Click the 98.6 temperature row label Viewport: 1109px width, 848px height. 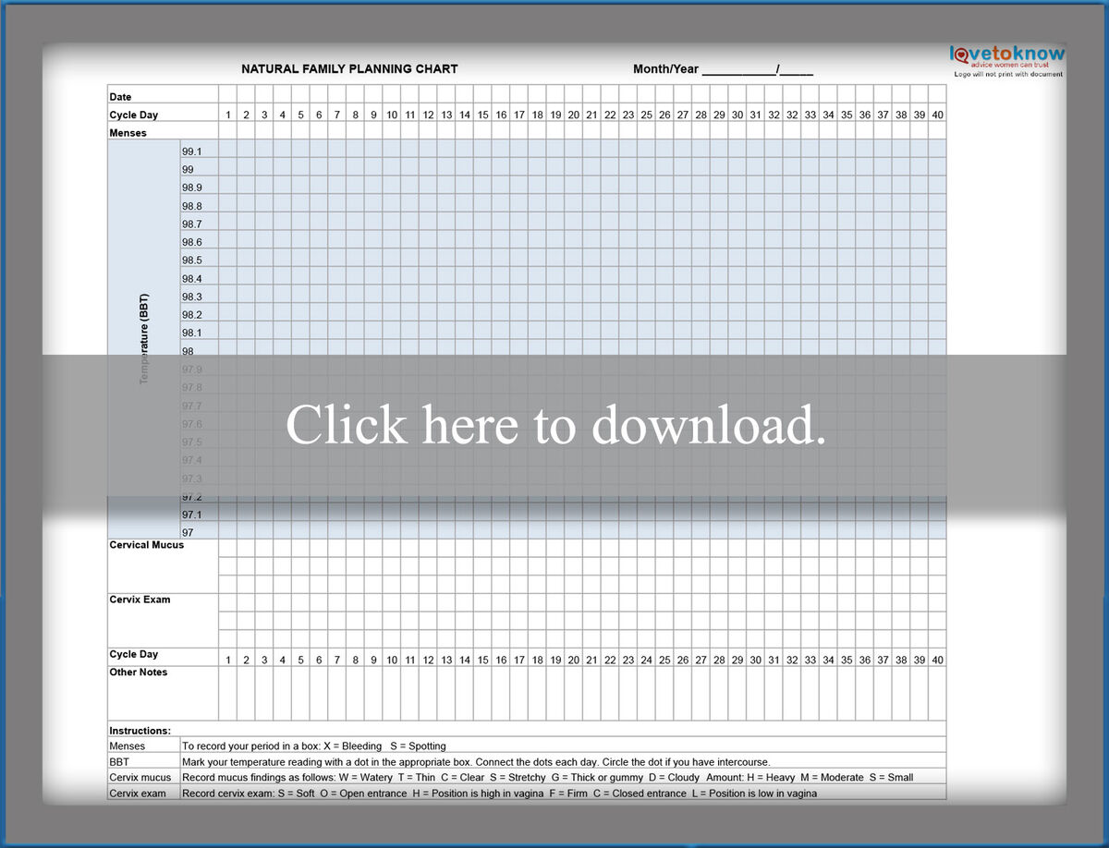[x=191, y=241]
